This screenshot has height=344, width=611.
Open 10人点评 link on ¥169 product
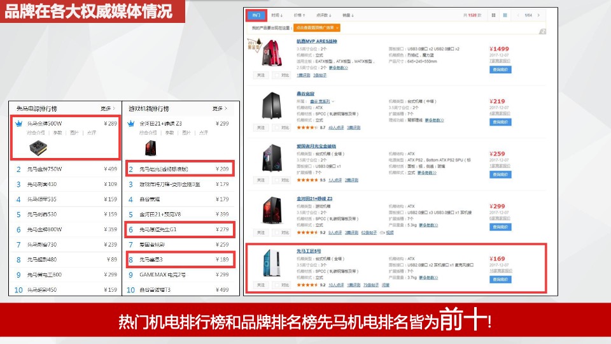tap(336, 285)
